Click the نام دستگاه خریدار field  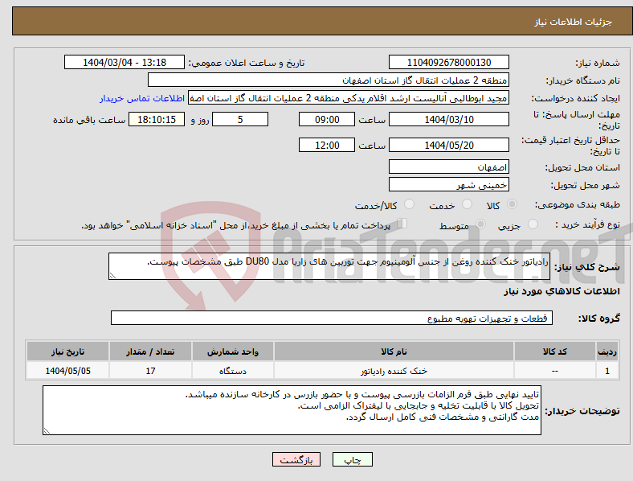tap(329, 80)
